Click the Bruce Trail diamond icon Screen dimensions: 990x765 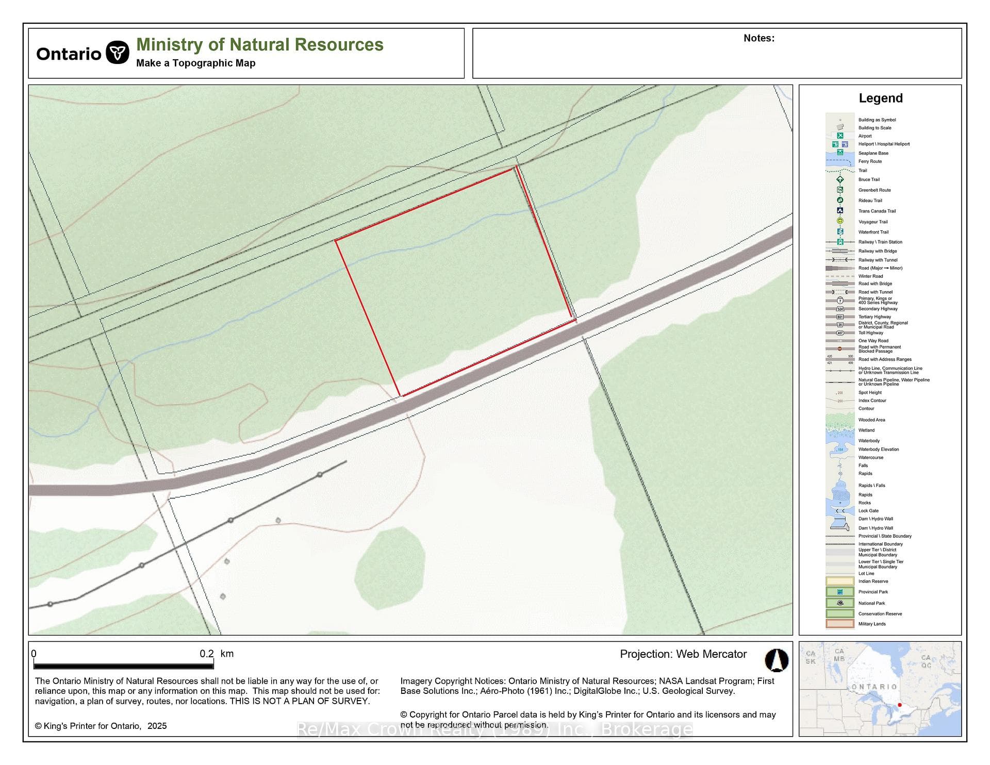tap(840, 179)
